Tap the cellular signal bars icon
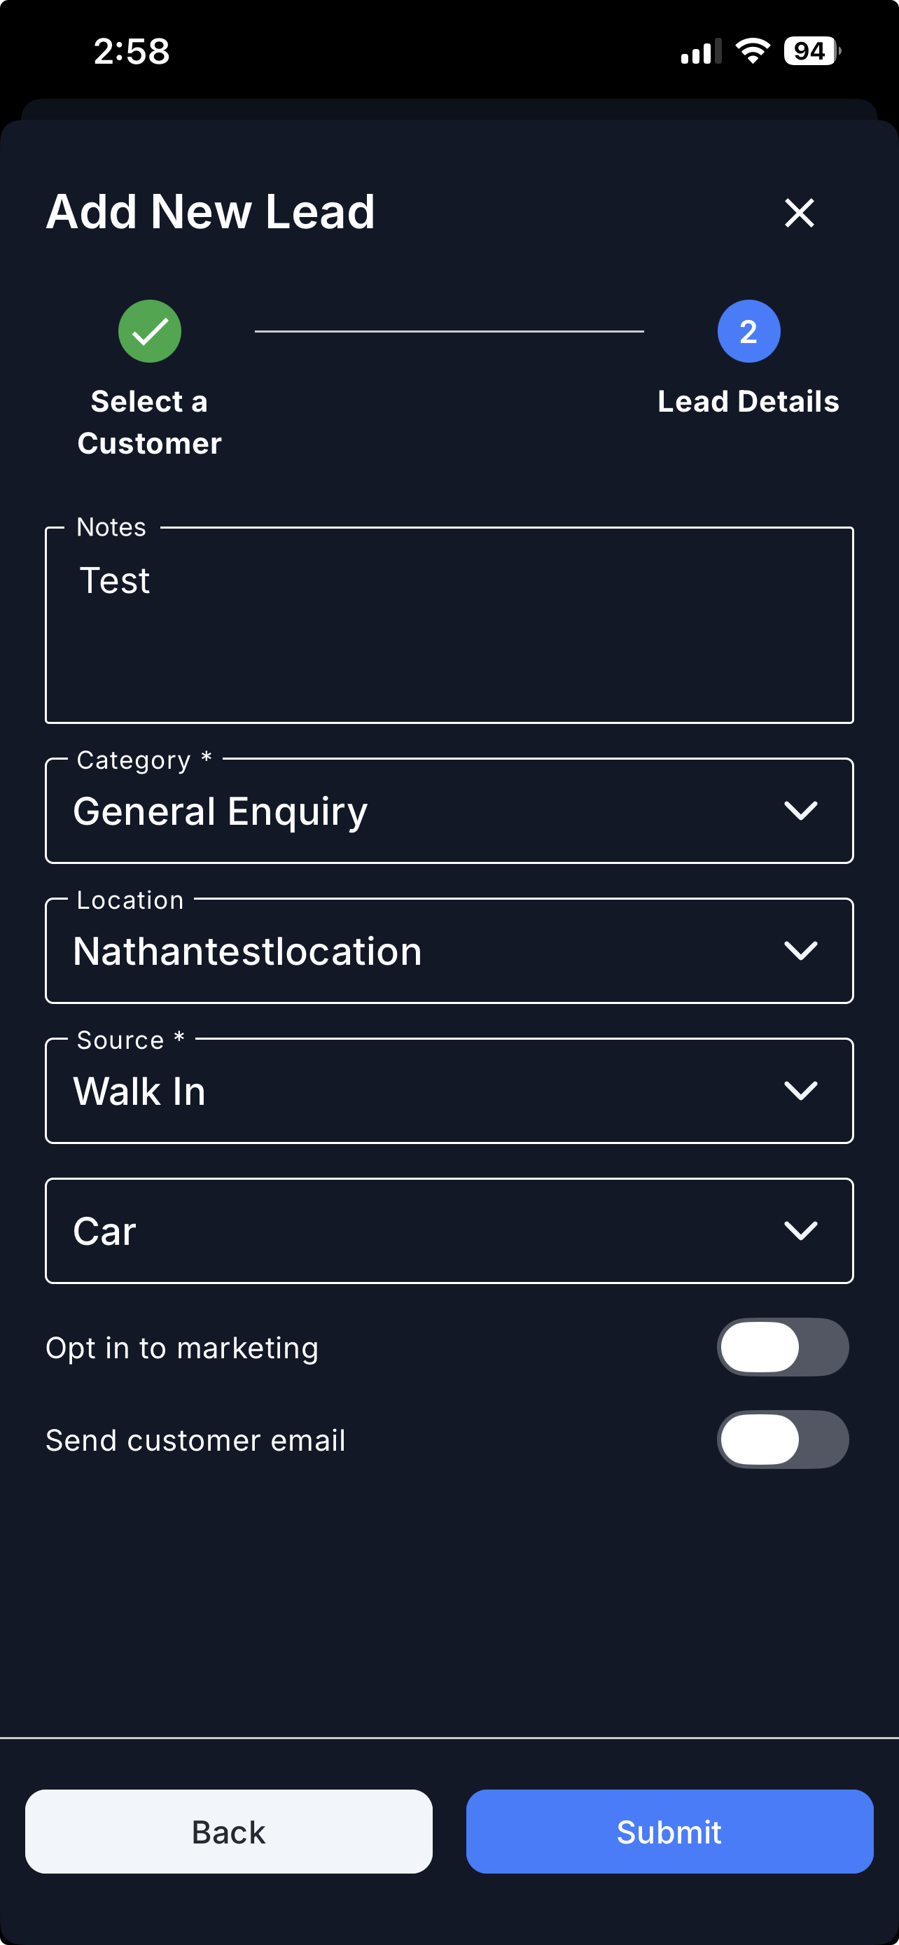Screen dimensions: 899x1945 [700, 52]
